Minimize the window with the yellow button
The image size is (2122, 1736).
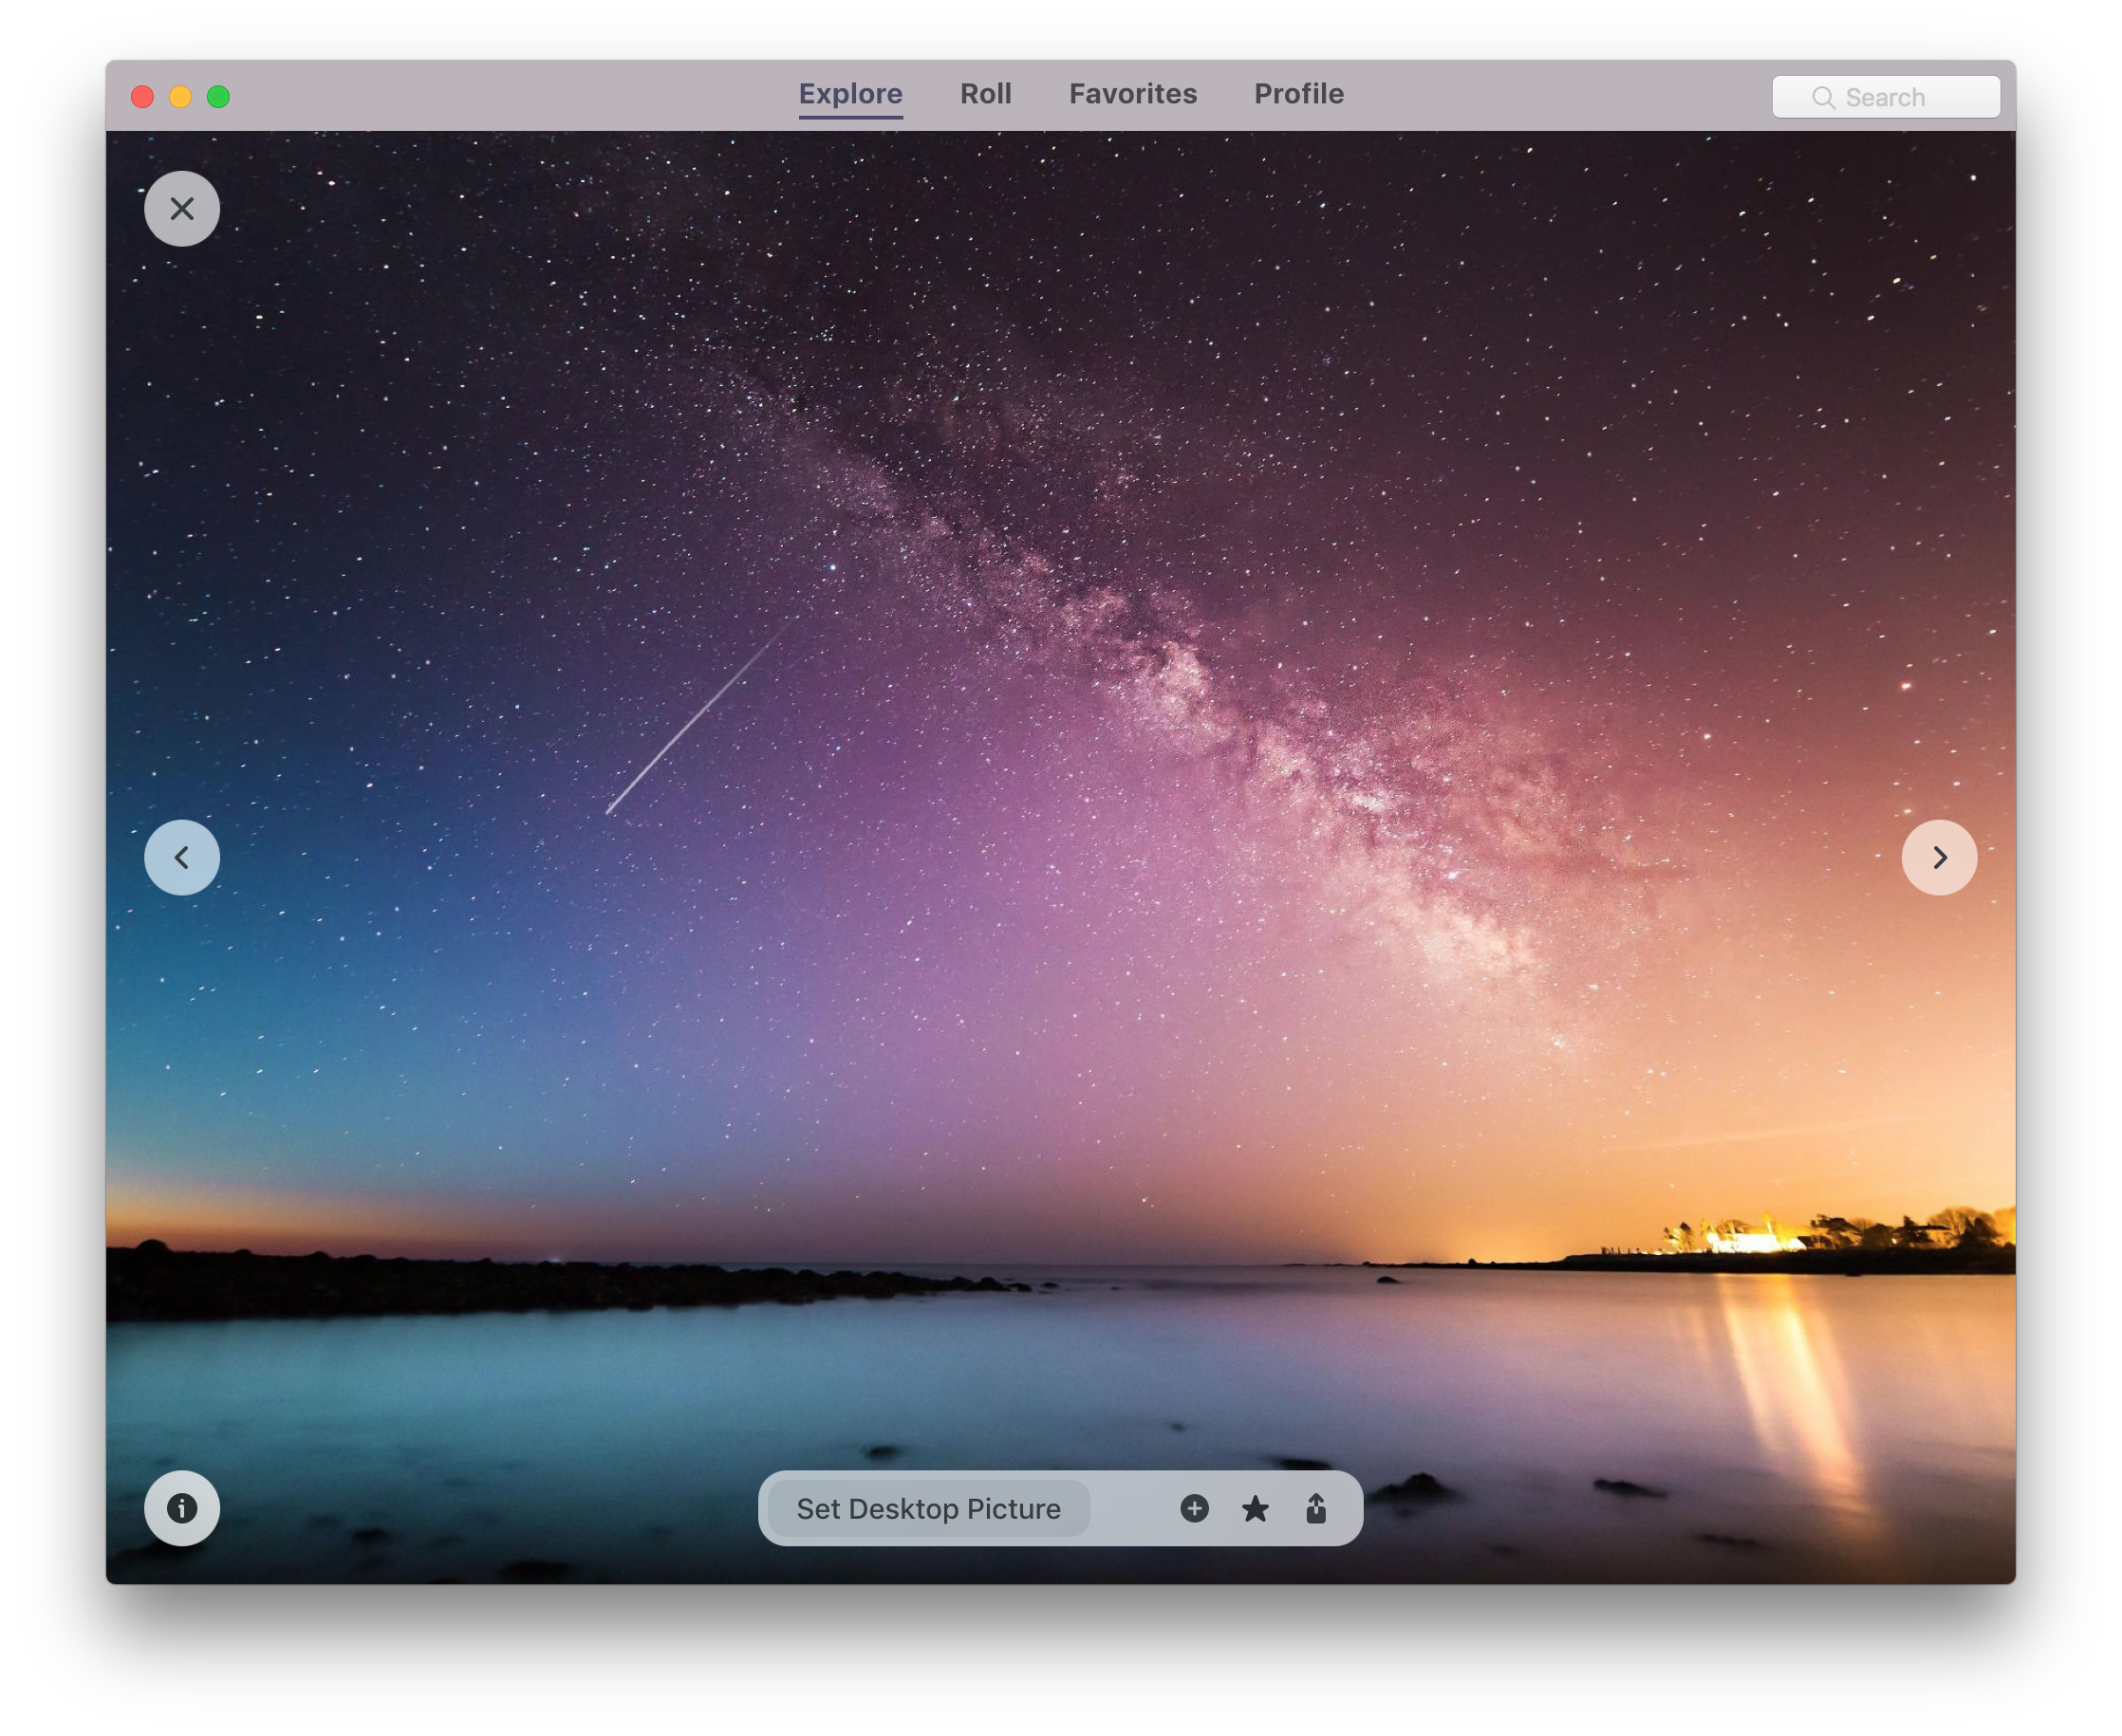tap(180, 97)
